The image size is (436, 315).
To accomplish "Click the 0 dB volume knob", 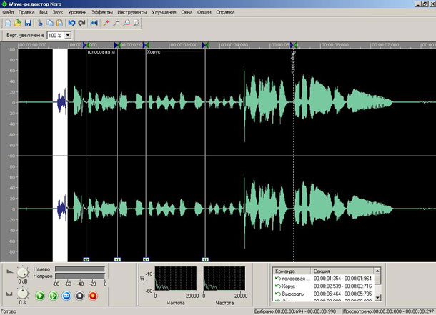I will 23,273.
